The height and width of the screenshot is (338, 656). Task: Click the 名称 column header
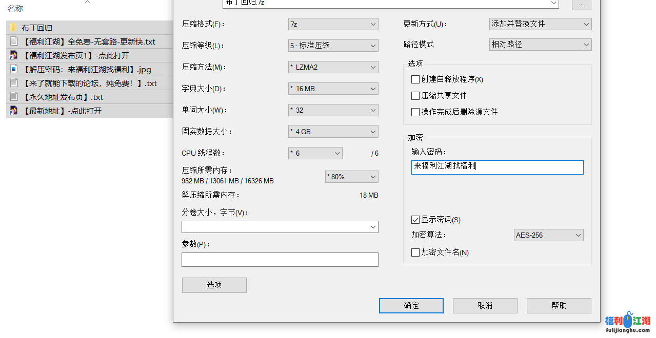[x=15, y=9]
